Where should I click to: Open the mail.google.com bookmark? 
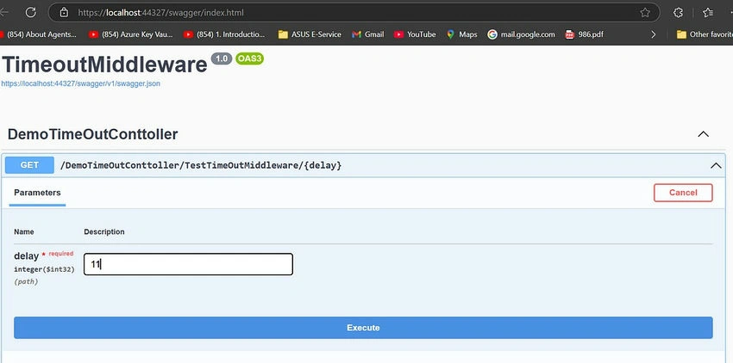(521, 34)
